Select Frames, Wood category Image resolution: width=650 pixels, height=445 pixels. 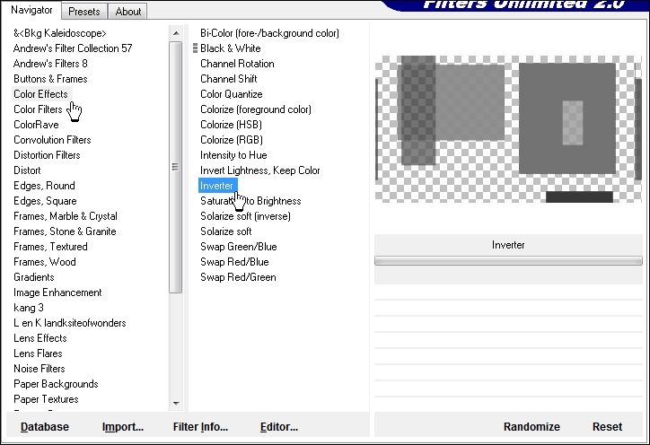tap(45, 262)
